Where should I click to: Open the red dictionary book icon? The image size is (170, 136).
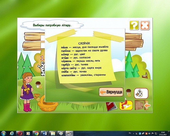(x=112, y=106)
